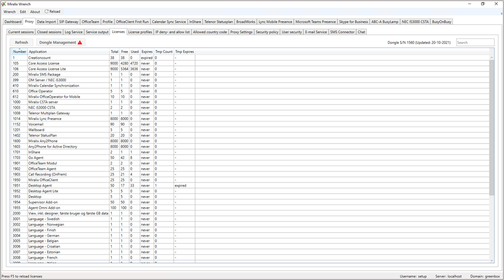Screen dimensions: 504x280
Task: Open IP deny- and allow list tab
Action: [173, 32]
